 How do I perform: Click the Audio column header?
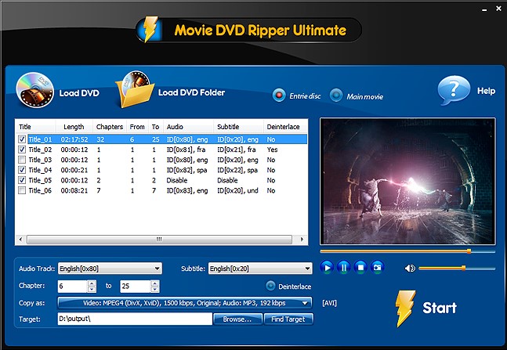(189, 127)
